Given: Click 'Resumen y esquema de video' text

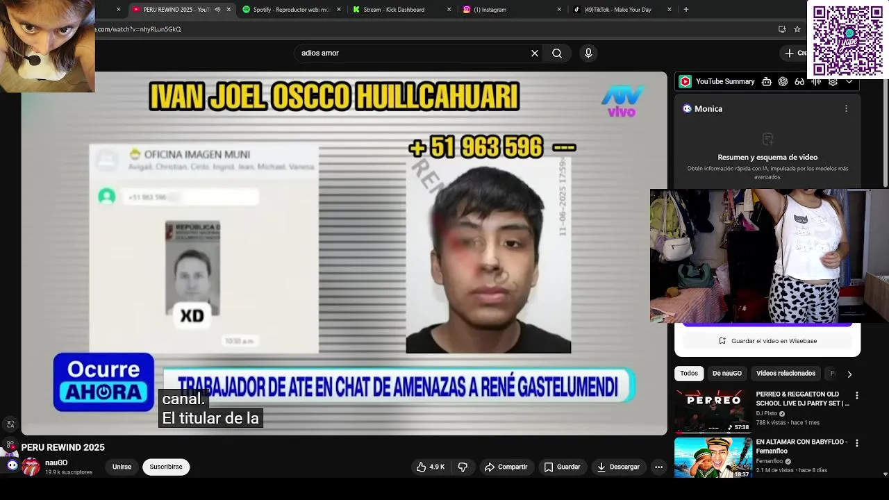Looking at the screenshot, I should 767,157.
